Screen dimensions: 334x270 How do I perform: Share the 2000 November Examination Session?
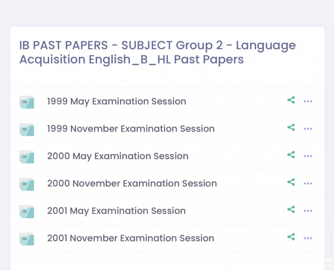(x=291, y=182)
